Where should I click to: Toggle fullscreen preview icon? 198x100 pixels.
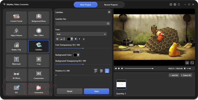tap(192, 63)
